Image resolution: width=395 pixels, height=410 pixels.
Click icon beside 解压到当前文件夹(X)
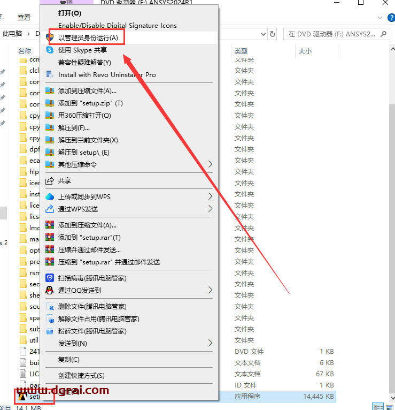tap(50, 140)
